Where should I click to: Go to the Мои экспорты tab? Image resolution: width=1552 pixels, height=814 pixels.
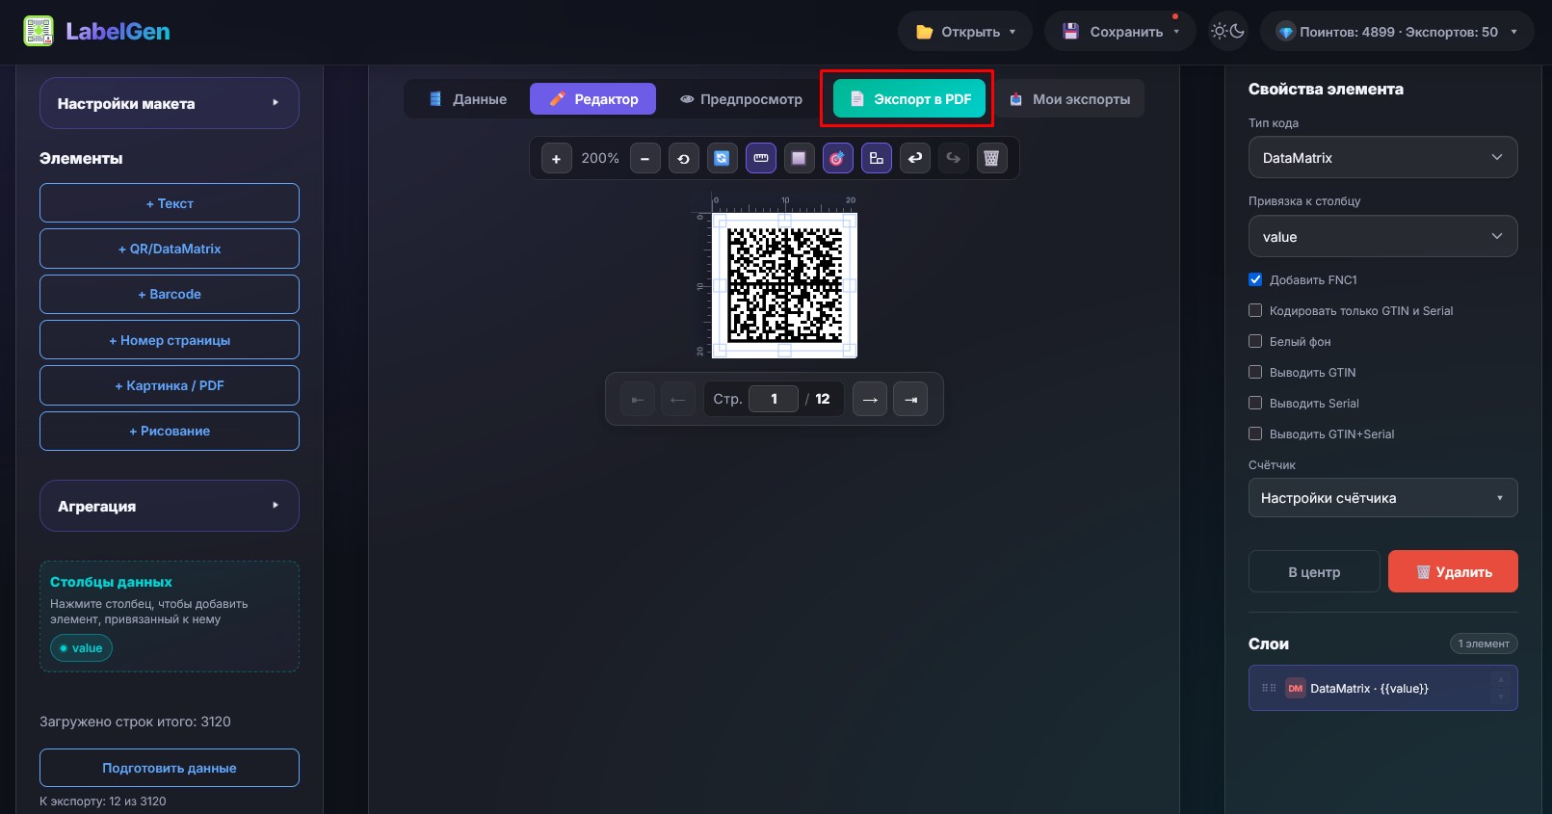1069,99
